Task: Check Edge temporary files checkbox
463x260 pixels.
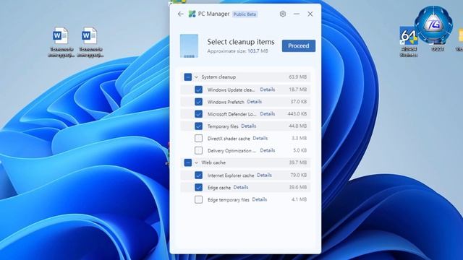Action: click(x=198, y=199)
